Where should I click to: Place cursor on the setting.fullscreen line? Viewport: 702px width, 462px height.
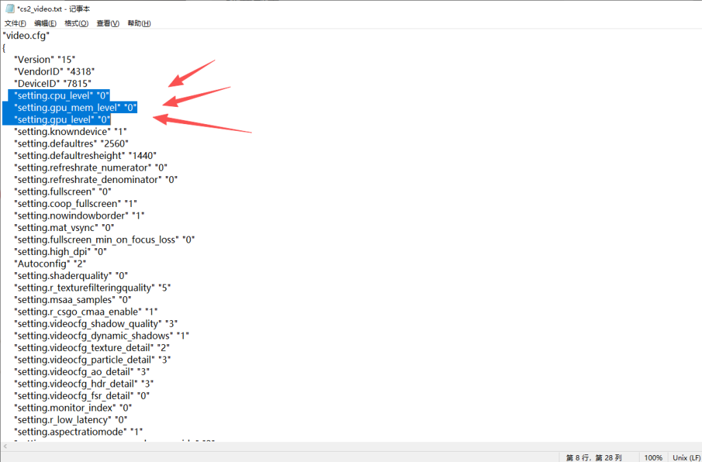[63, 191]
